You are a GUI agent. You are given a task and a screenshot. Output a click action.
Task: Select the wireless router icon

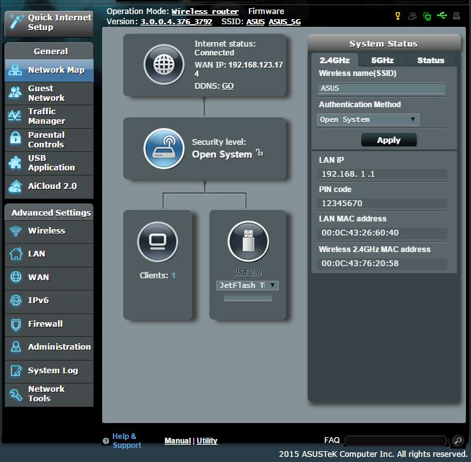(164, 149)
